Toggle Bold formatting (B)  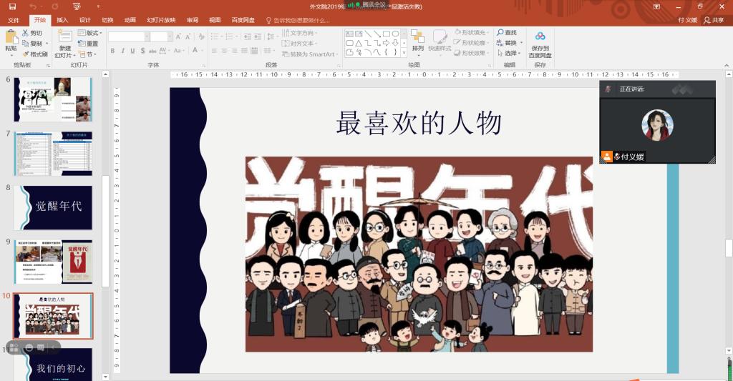tap(113, 51)
